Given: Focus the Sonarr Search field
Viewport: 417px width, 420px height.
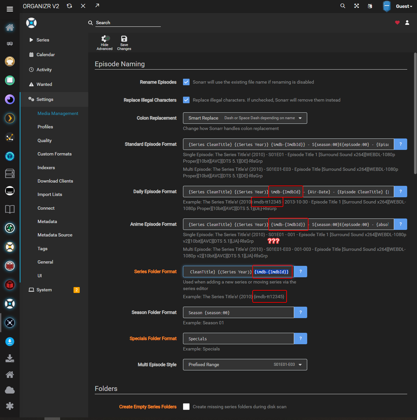Looking at the screenshot, I should (x=128, y=23).
